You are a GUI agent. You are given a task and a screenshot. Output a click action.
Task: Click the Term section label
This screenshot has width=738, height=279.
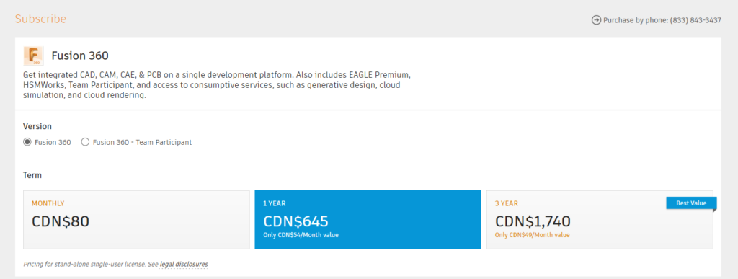(32, 175)
